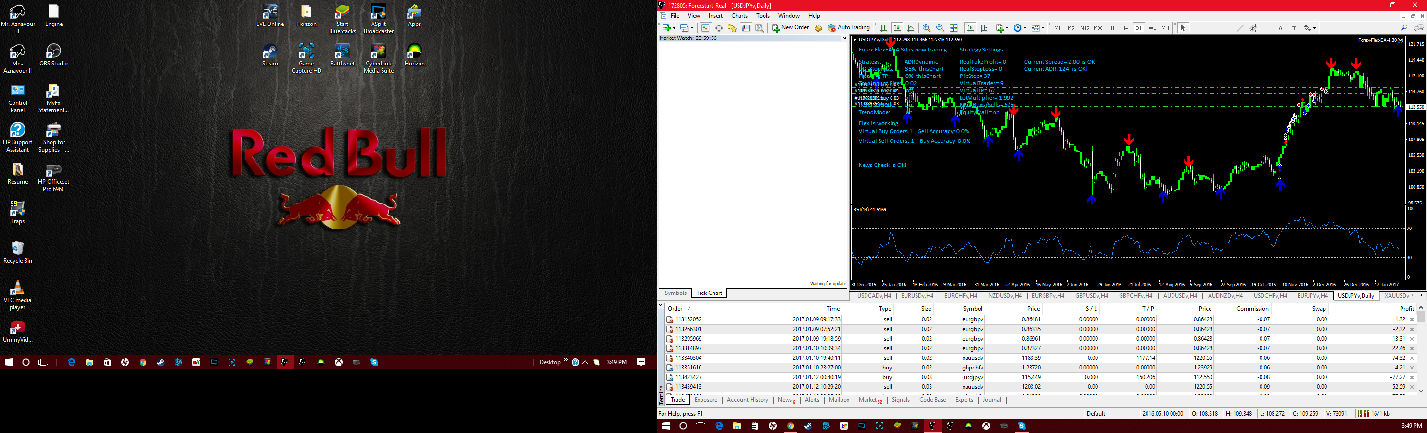
Task: Open the Experts tab in Terminal
Action: tap(964, 400)
